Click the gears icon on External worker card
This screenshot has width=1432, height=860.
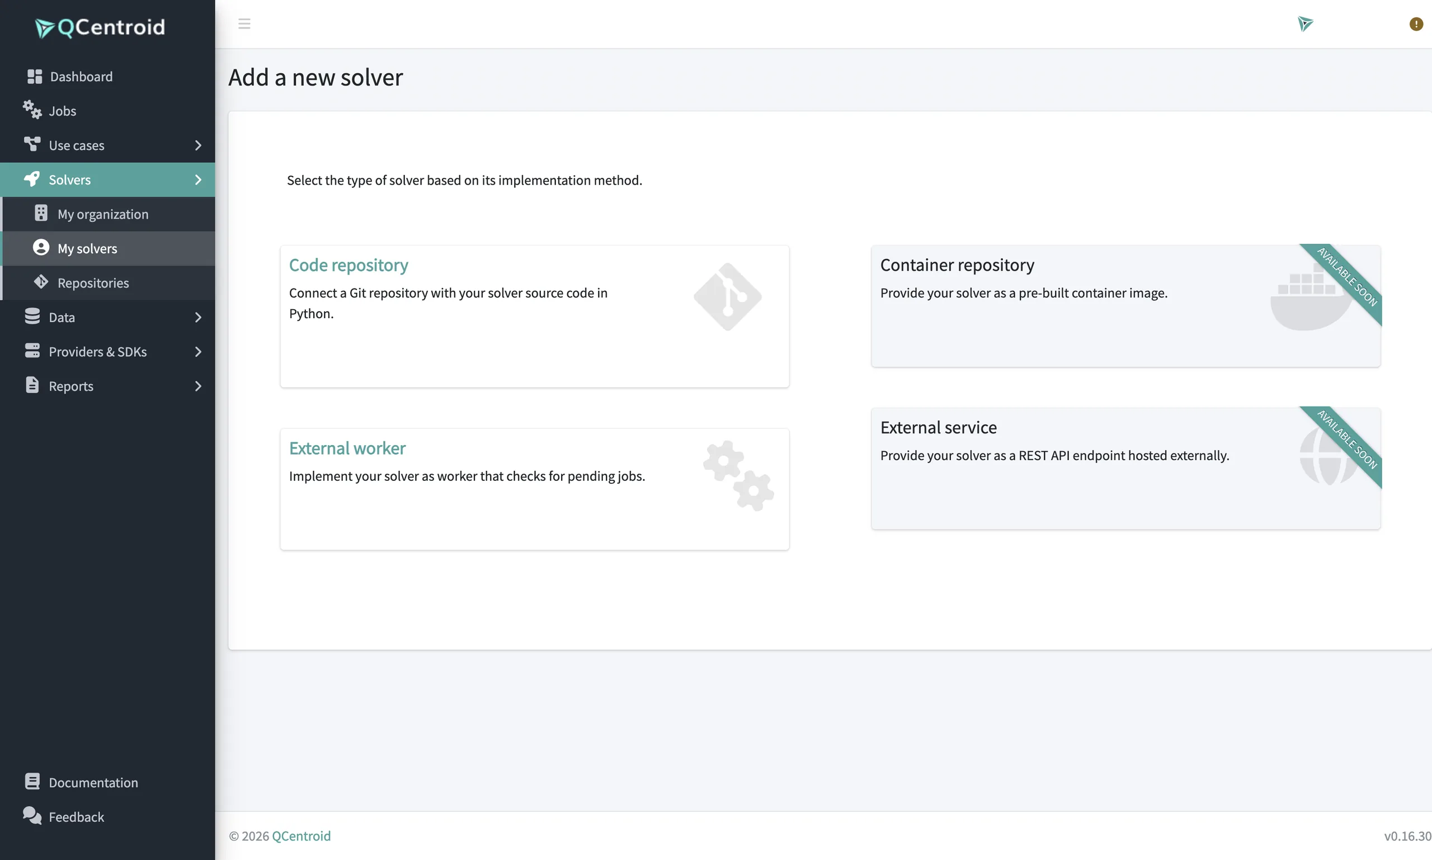click(738, 476)
